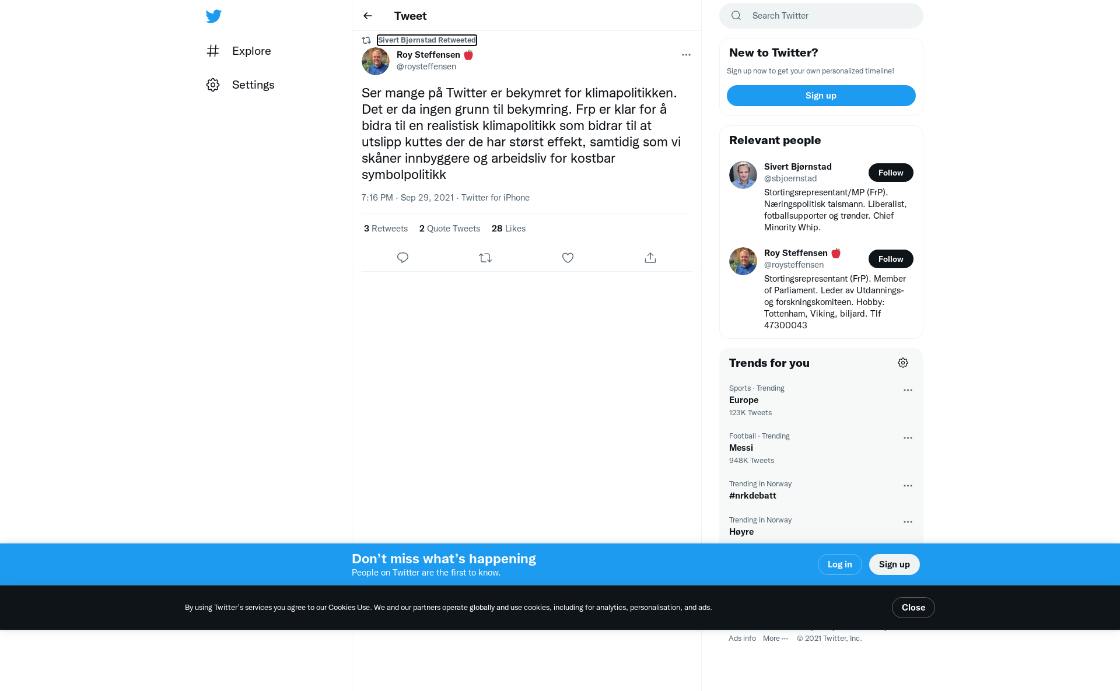View the 28 Likes list
The height and width of the screenshot is (691, 1120).
coord(509,229)
